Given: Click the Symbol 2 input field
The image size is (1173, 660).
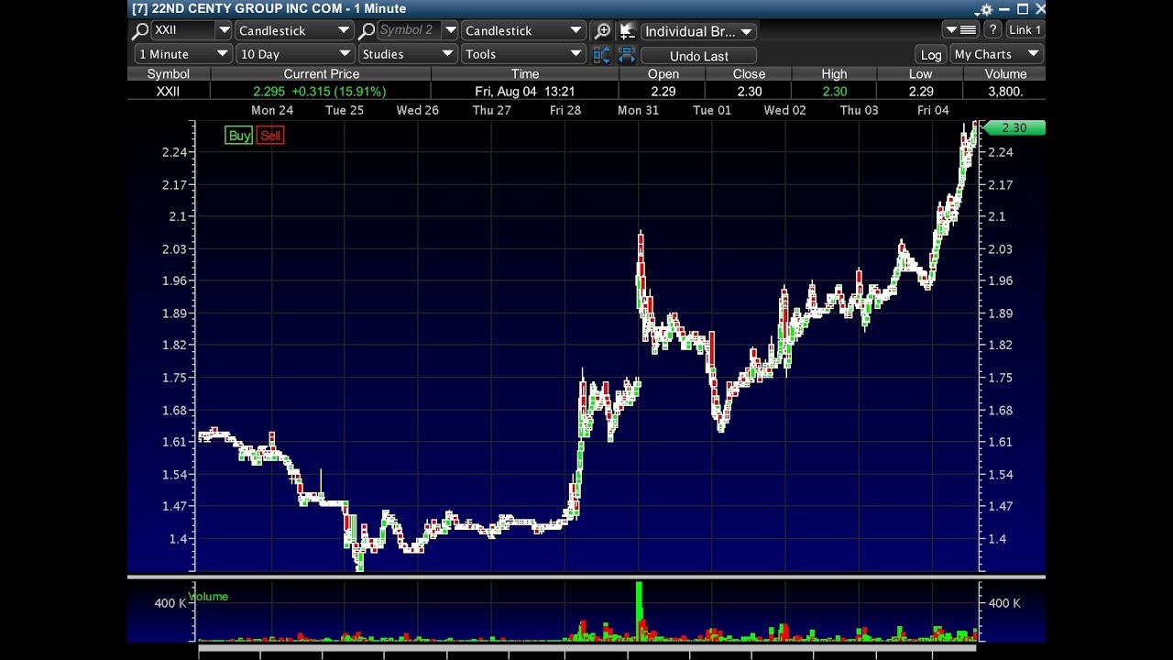Looking at the screenshot, I should point(409,30).
